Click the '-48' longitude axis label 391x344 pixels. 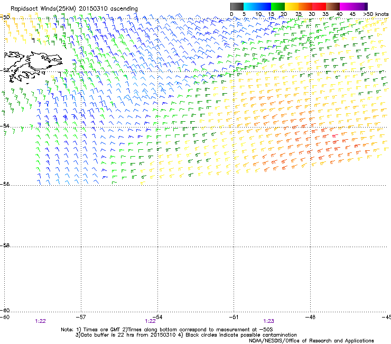click(310, 317)
